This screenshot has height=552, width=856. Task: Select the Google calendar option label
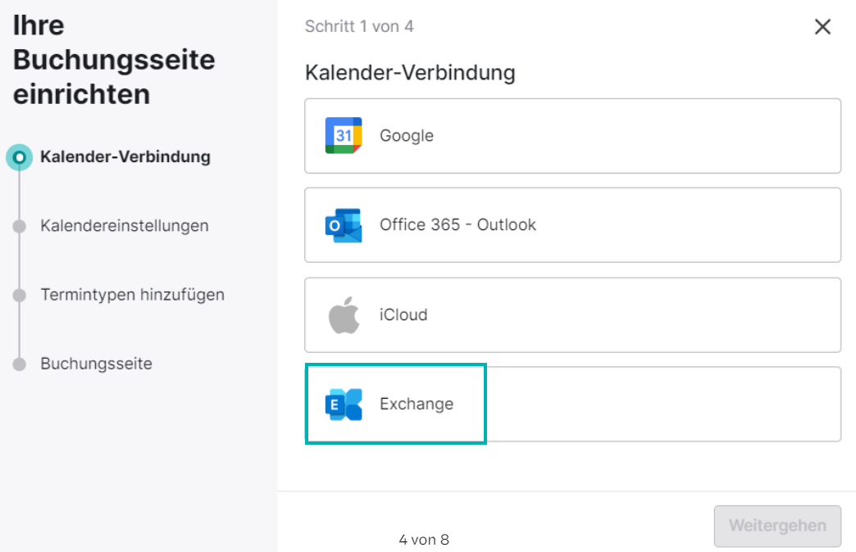(x=407, y=136)
